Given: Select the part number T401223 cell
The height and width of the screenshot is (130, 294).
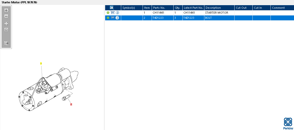Looking at the screenshot, I should pos(163,18).
